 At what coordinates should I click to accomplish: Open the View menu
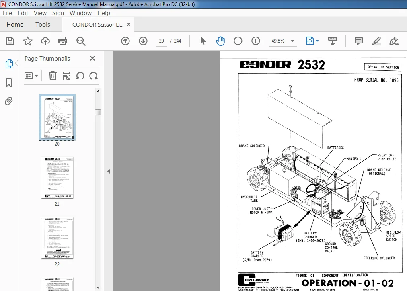click(40, 13)
